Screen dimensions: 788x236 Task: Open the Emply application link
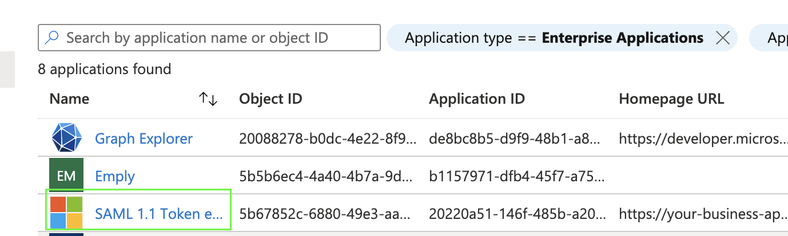click(x=114, y=177)
